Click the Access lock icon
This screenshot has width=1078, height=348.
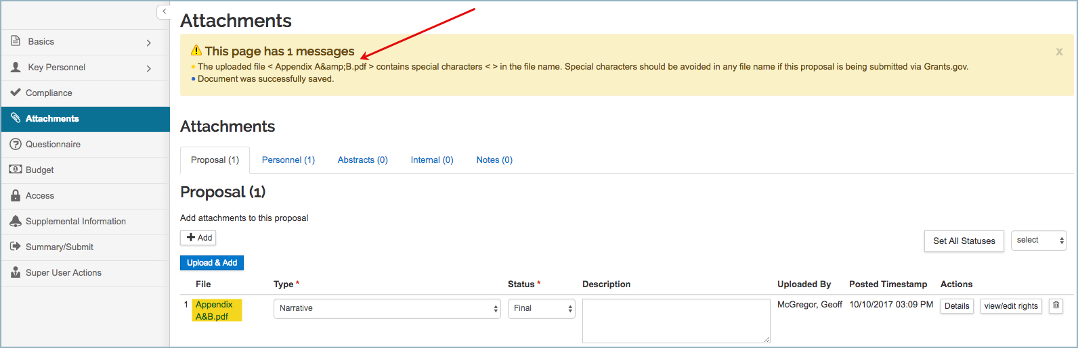point(15,195)
